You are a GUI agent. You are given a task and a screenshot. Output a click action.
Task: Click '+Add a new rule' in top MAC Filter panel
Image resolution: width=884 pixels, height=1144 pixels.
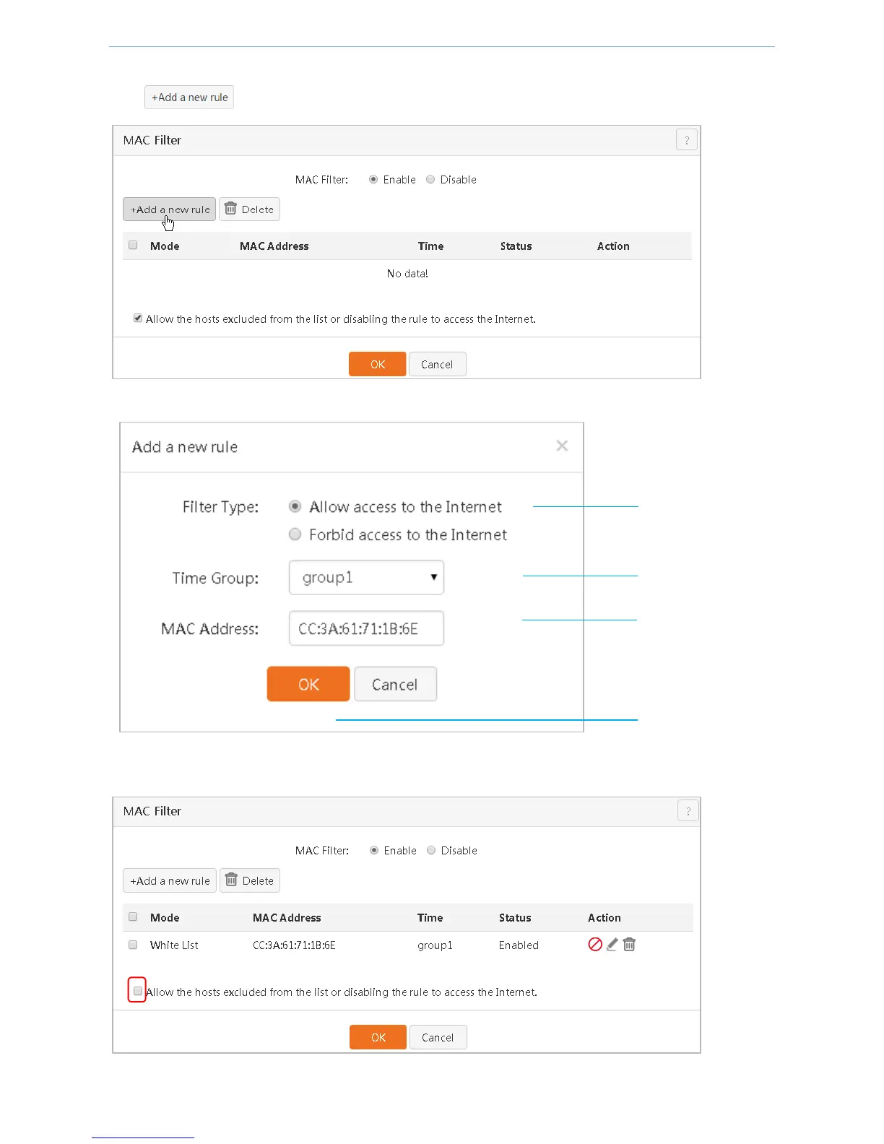tap(170, 209)
